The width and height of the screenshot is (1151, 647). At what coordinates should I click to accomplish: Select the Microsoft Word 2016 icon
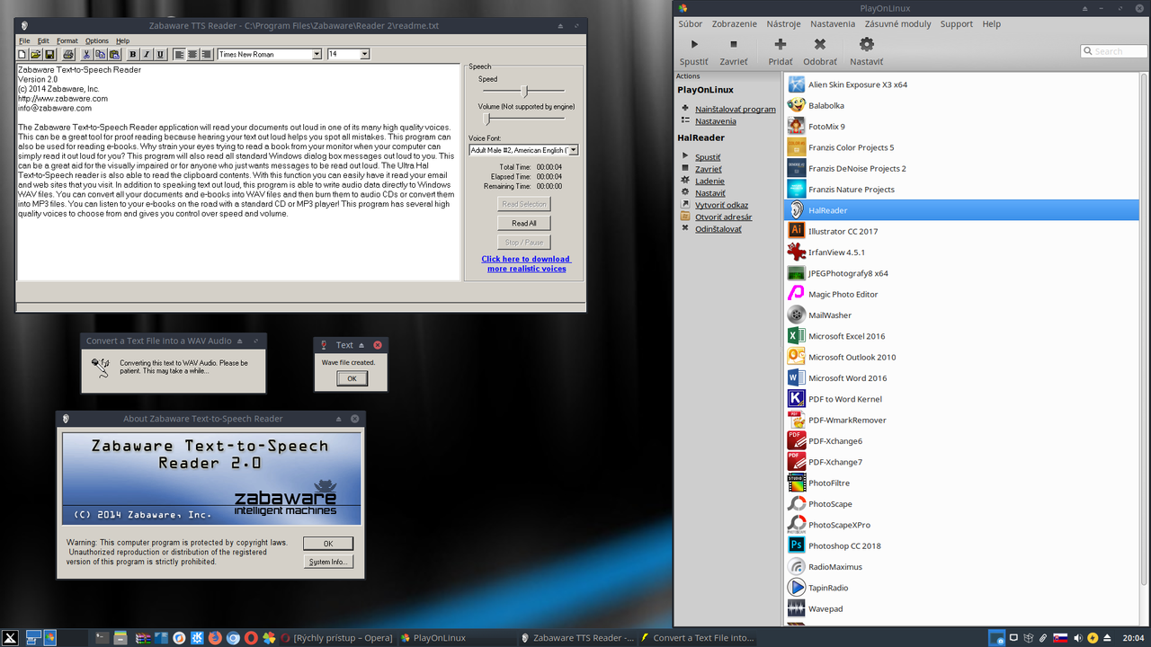click(796, 377)
